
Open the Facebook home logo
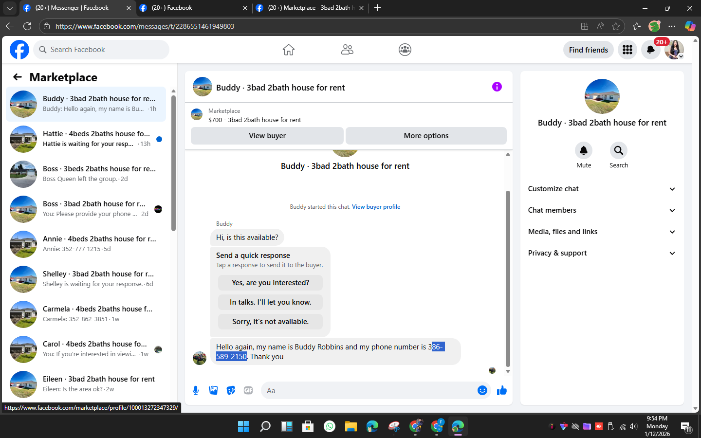click(19, 50)
